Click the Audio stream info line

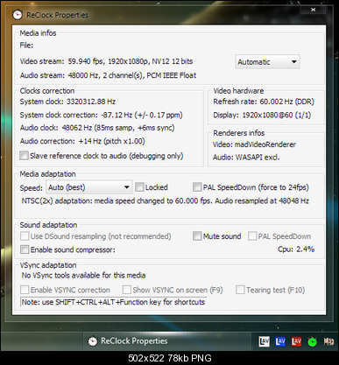108,75
